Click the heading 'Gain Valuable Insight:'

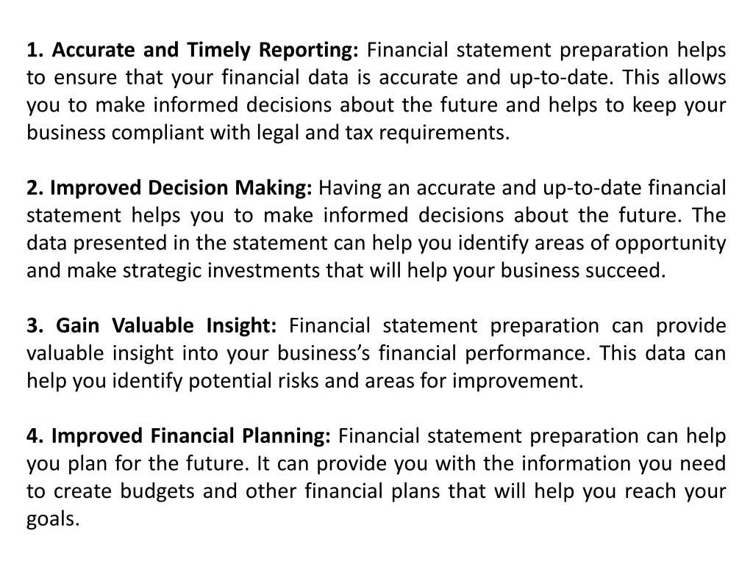(166, 325)
